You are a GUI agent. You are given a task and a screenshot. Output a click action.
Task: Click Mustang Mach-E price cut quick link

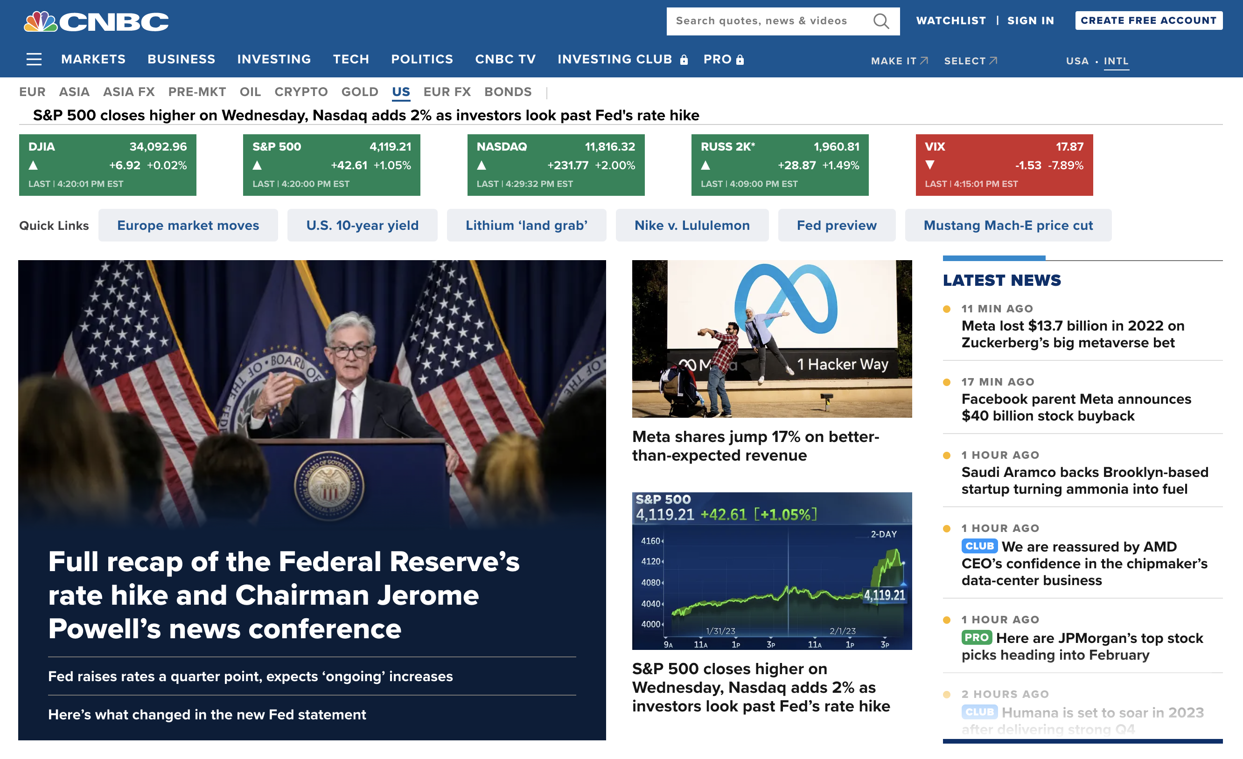point(1008,225)
